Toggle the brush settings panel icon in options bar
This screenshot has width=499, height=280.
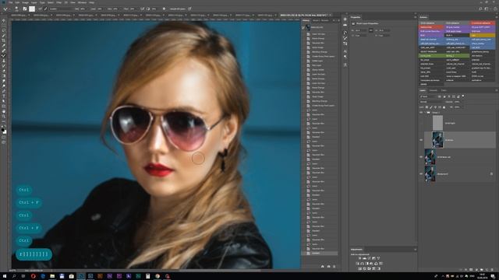pos(25,9)
